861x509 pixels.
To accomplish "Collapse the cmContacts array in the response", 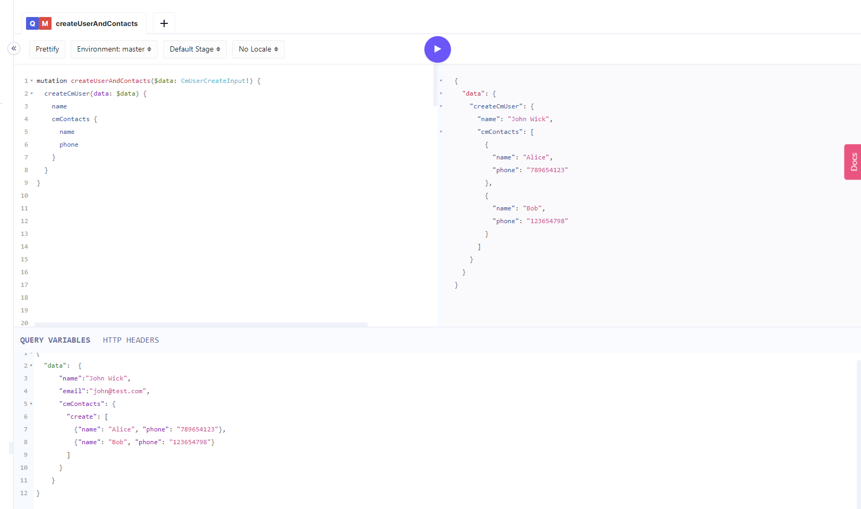I will tap(441, 132).
